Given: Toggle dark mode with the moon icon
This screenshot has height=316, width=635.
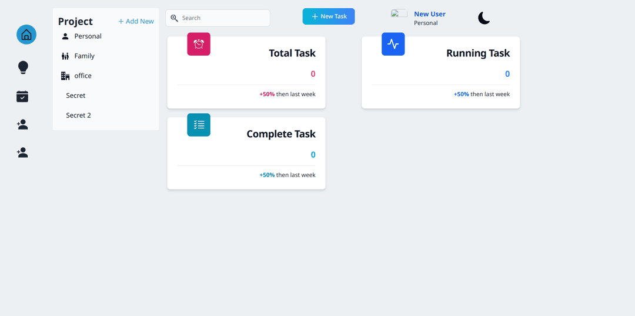Looking at the screenshot, I should [484, 18].
